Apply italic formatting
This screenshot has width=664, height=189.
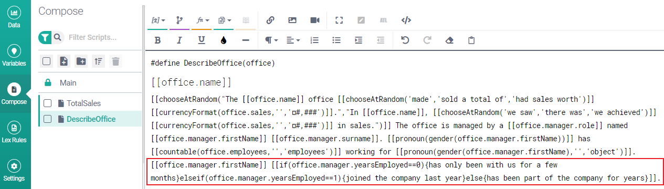pos(180,40)
